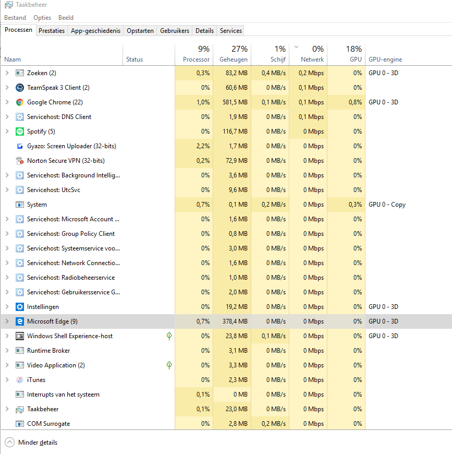Expand the Google Chrome (22) process group

click(7, 102)
